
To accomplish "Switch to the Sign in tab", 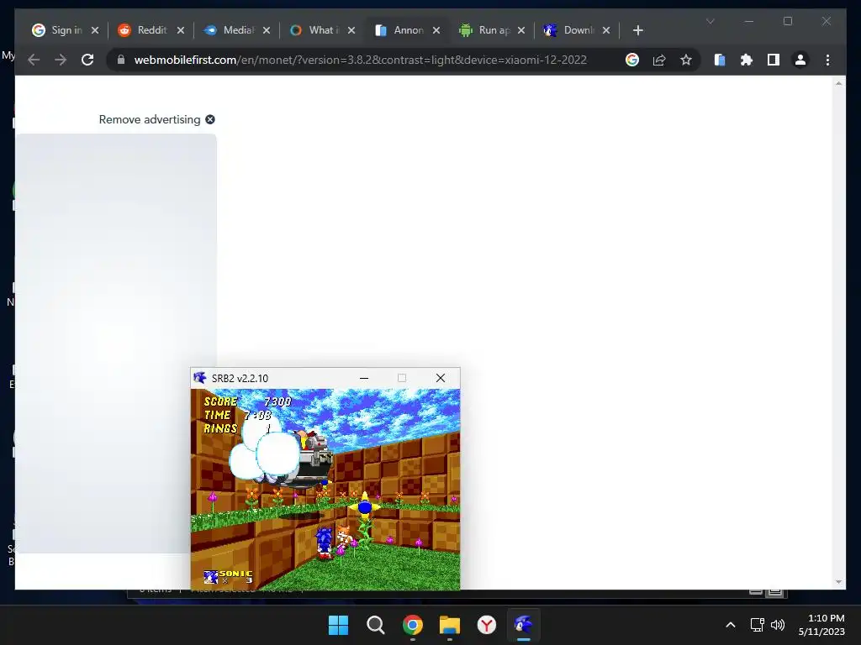I will pyautogui.click(x=58, y=30).
